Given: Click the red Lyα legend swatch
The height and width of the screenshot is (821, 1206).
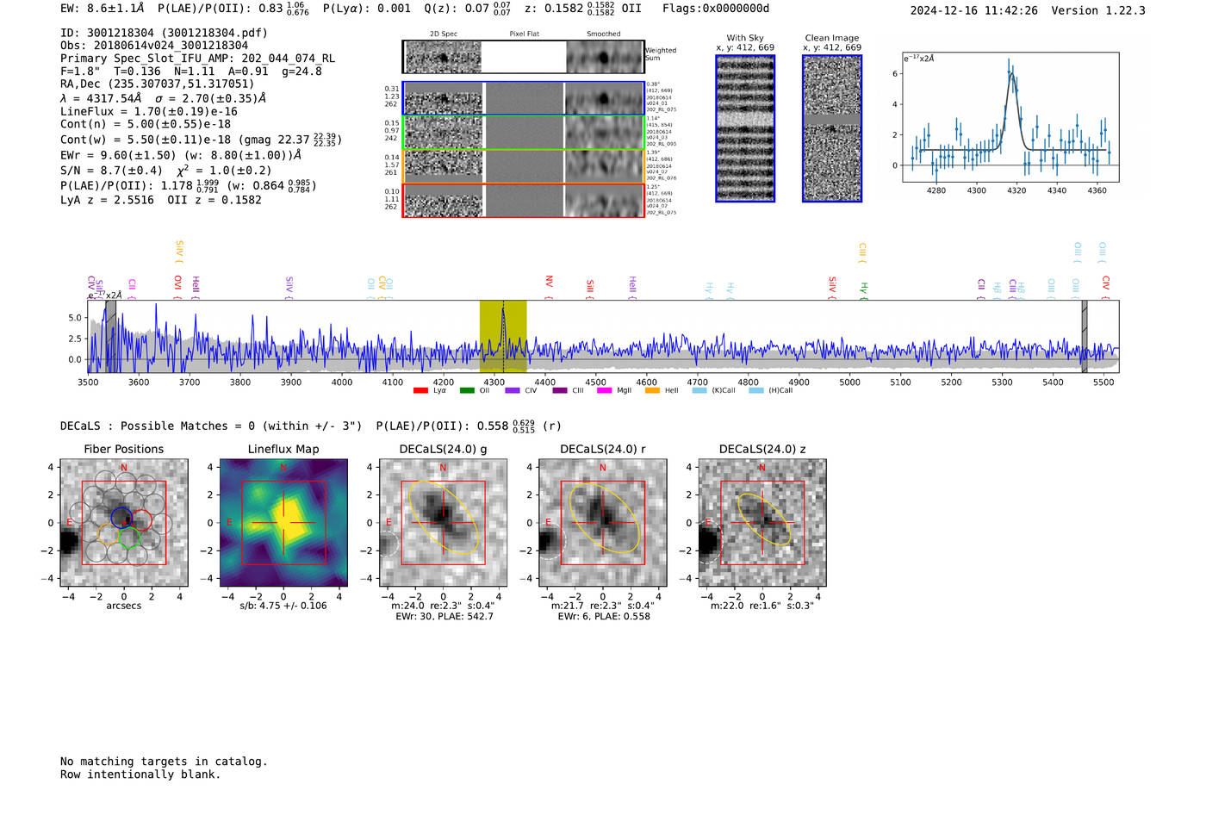Looking at the screenshot, I should point(420,390).
